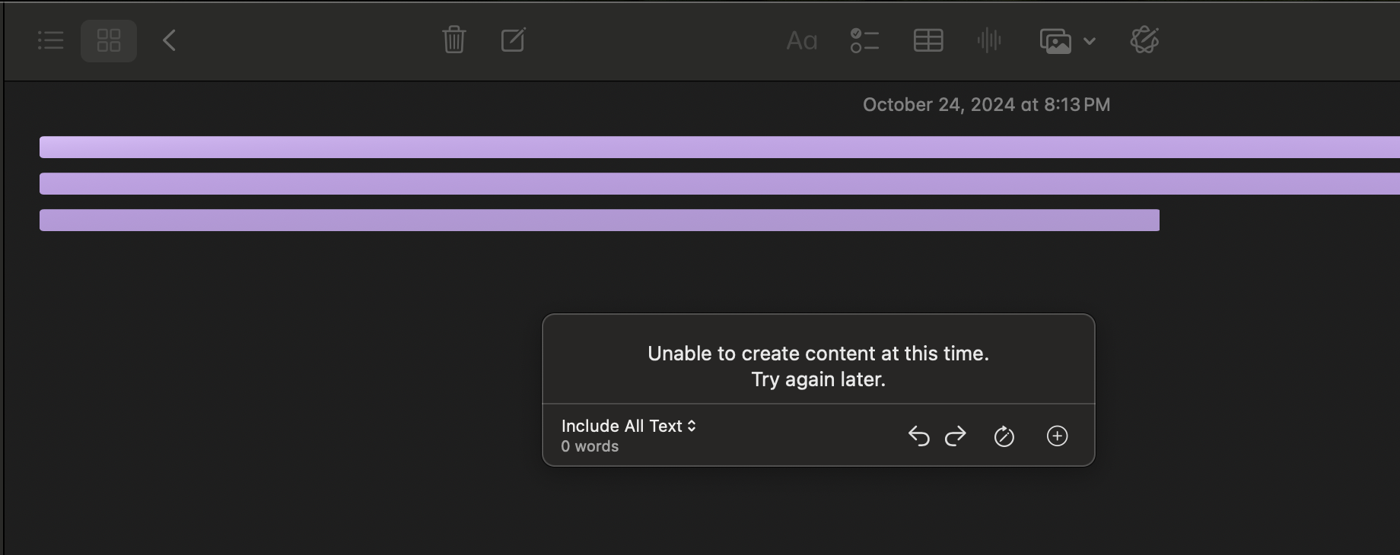The height and width of the screenshot is (555, 1400).
Task: Open Writing Tools Apple Intelligence icon
Action: point(1145,40)
